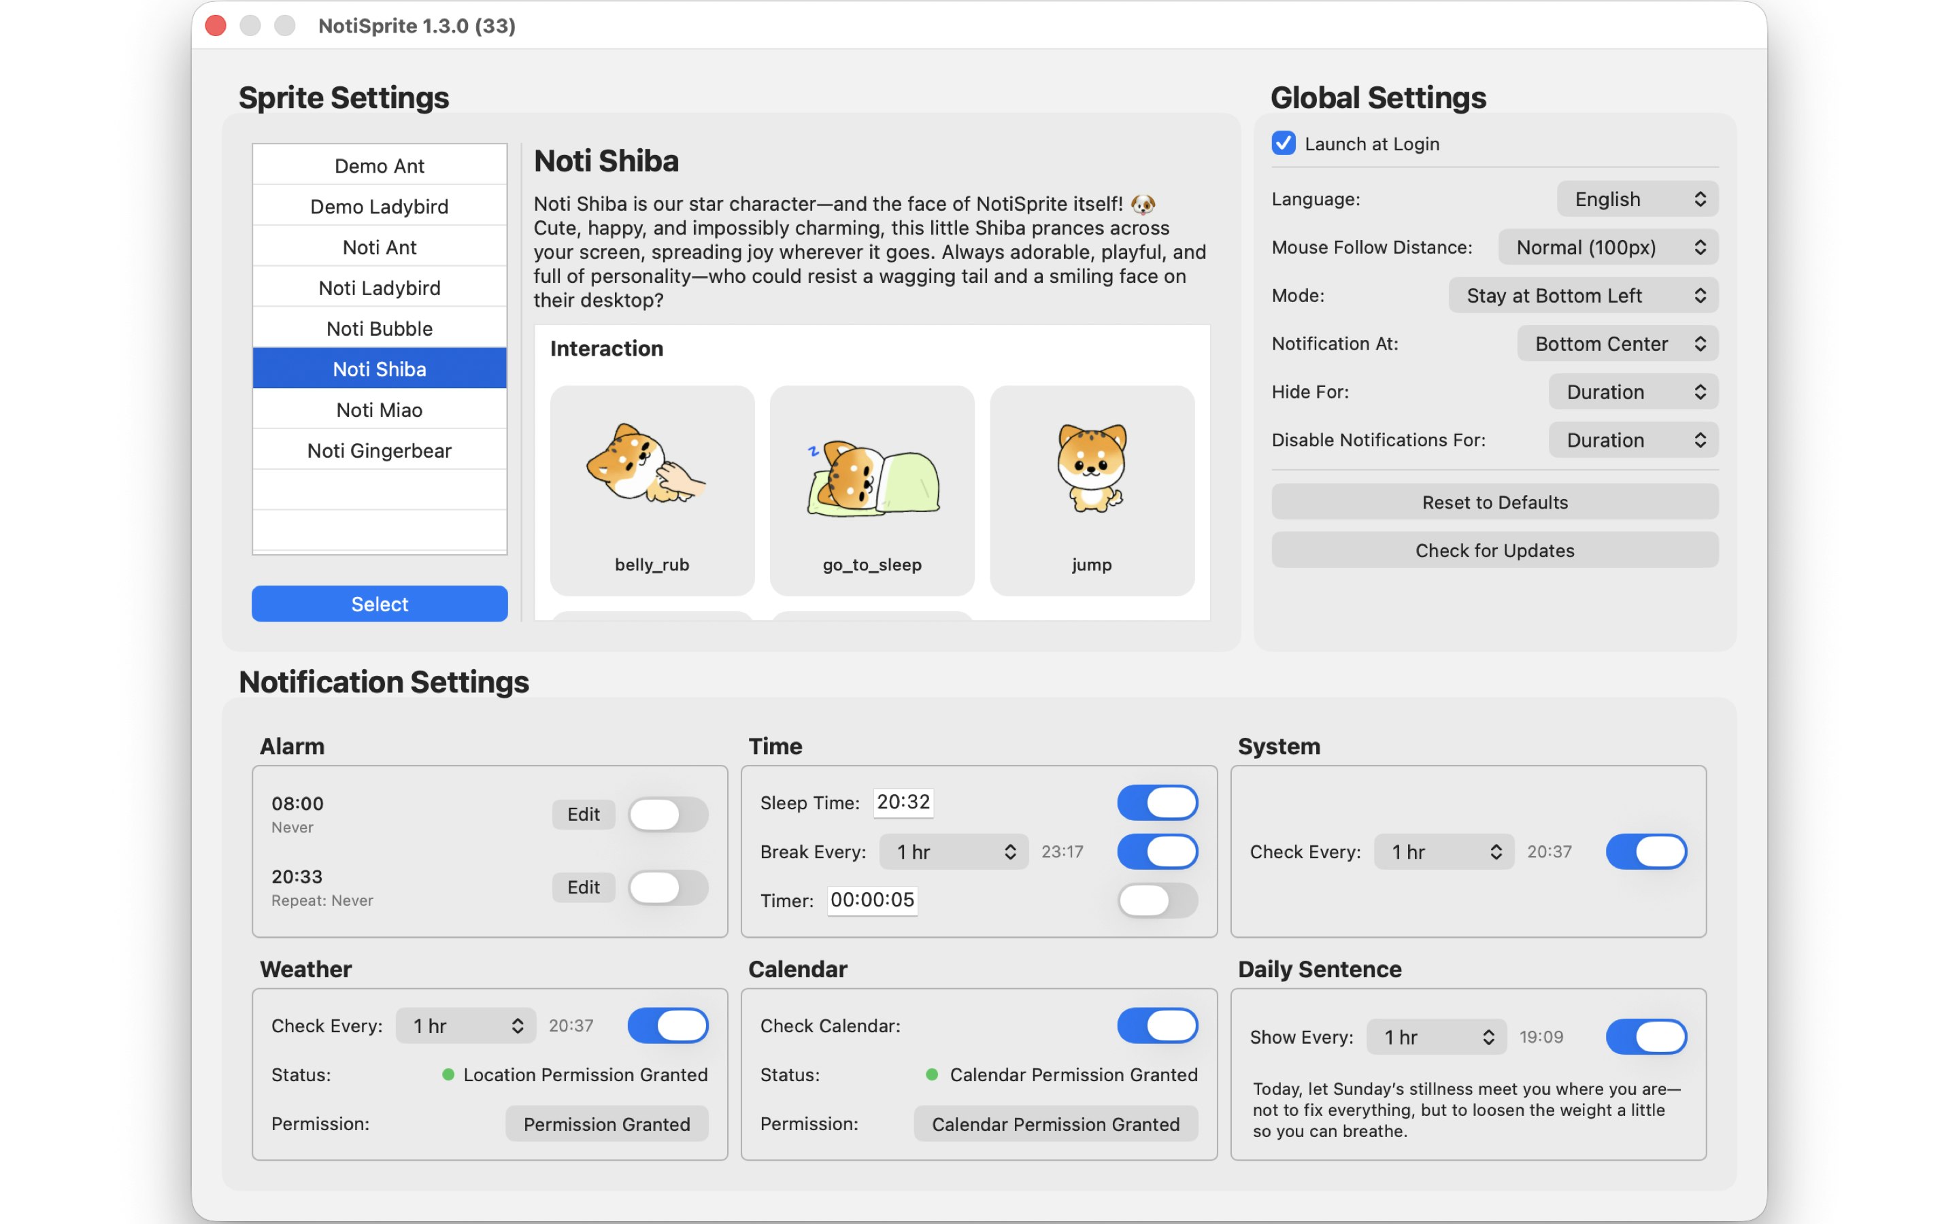The width and height of the screenshot is (1959, 1224).
Task: Open the Notification At dropdown
Action: tap(1615, 343)
